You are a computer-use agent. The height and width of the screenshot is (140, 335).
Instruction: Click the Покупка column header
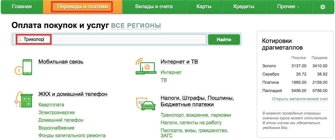298,58
